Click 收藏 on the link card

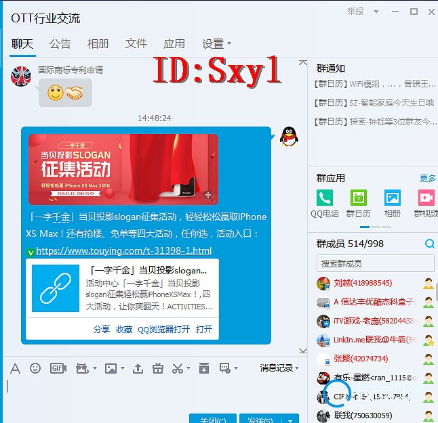(124, 330)
